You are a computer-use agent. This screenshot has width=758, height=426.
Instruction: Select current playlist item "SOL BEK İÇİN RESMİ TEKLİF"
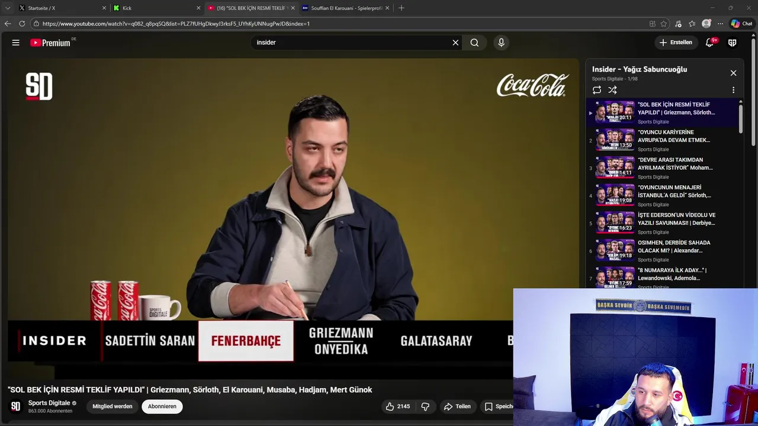pos(663,112)
